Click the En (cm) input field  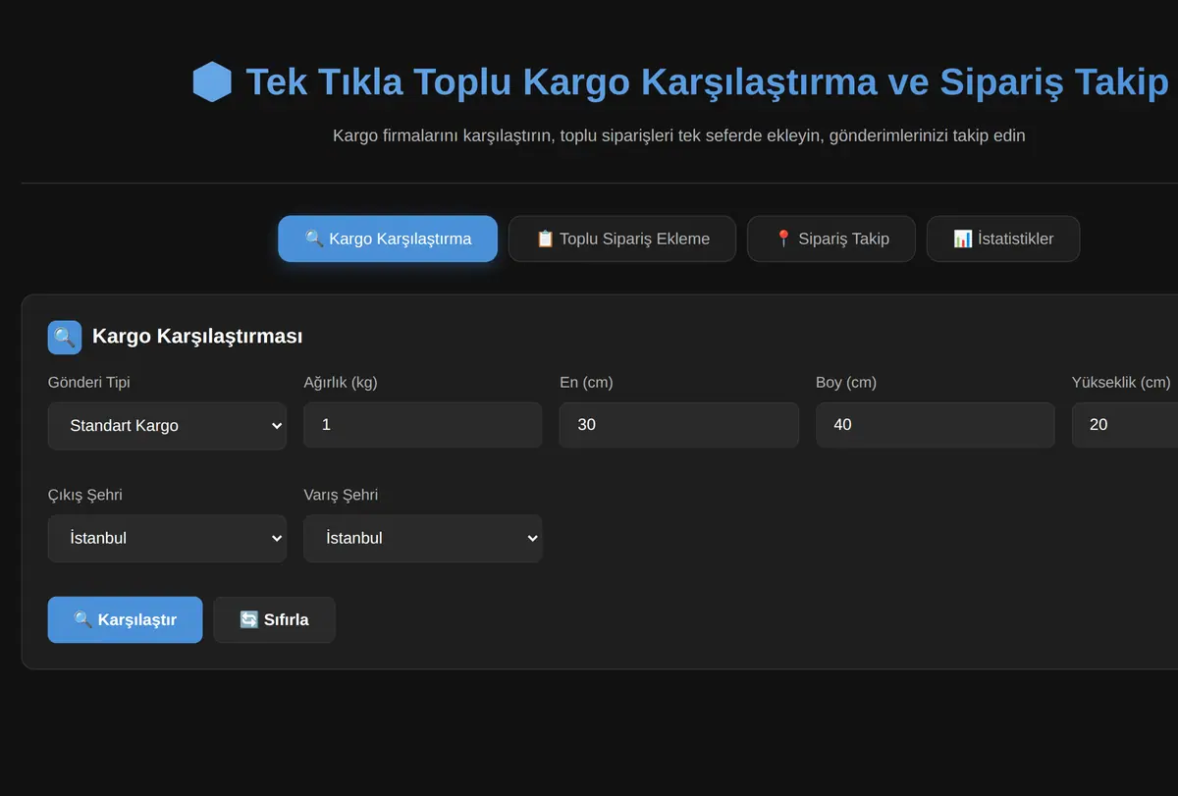coord(679,425)
